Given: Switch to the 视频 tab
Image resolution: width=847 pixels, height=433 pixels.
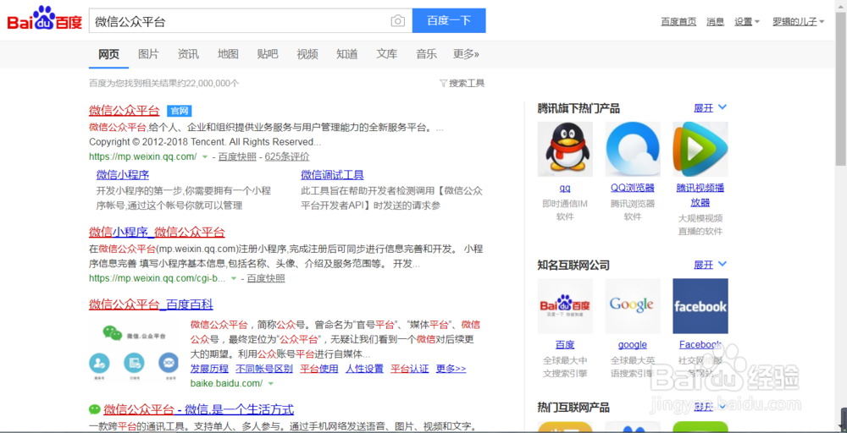Looking at the screenshot, I should (307, 54).
